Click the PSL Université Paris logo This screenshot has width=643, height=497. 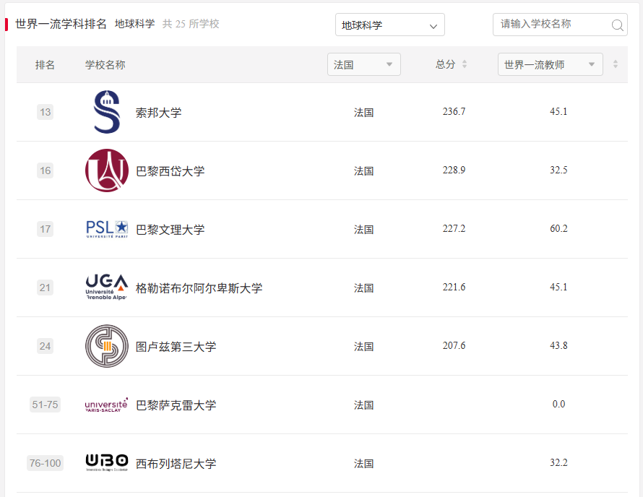tap(106, 228)
